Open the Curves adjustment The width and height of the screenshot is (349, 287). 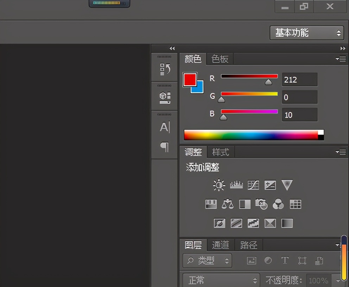pyautogui.click(x=253, y=185)
